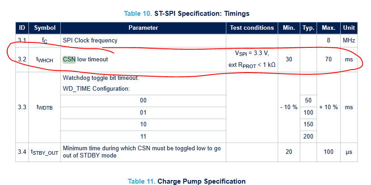Viewport: 371px width, 185px height.
Task: Click the 150 typical value cell
Action: click(309, 124)
